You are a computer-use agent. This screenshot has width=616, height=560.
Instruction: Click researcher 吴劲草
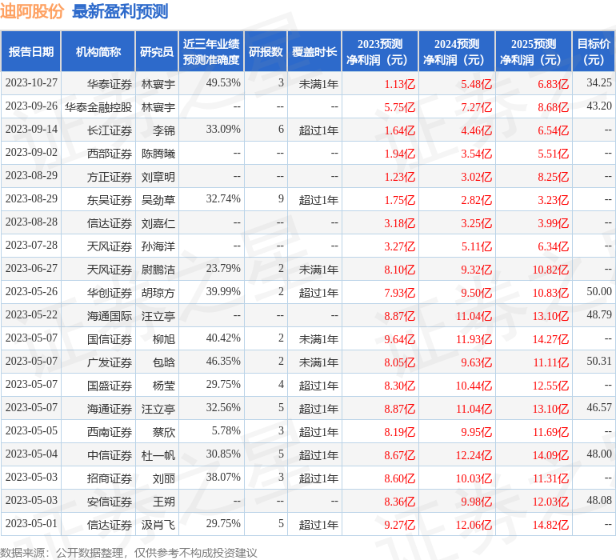(x=158, y=200)
